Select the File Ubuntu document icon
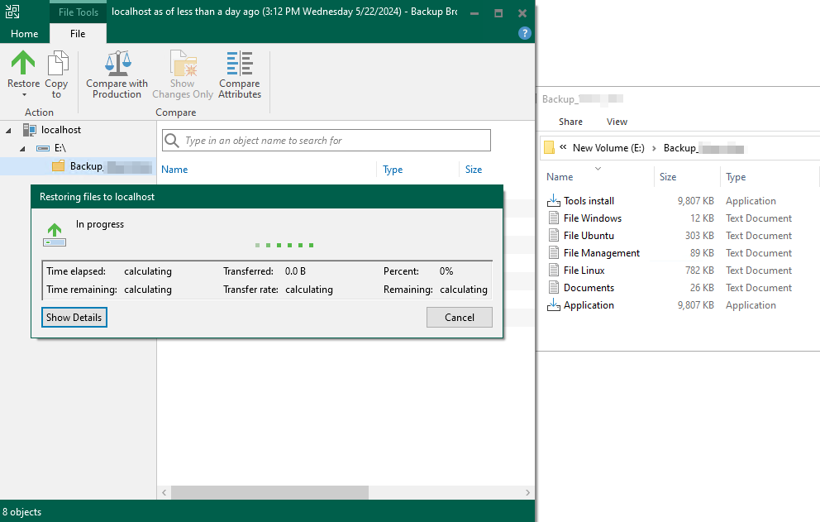 554,236
